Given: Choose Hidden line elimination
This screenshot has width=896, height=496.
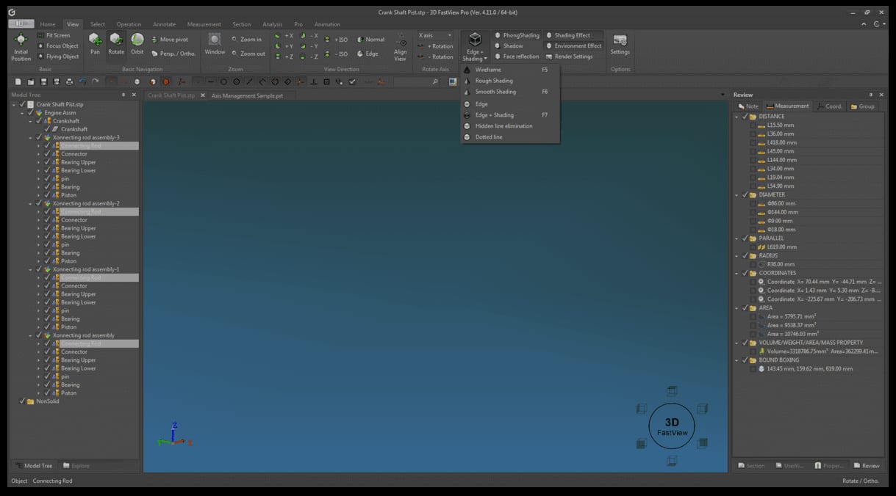Looking at the screenshot, I should click(x=510, y=126).
